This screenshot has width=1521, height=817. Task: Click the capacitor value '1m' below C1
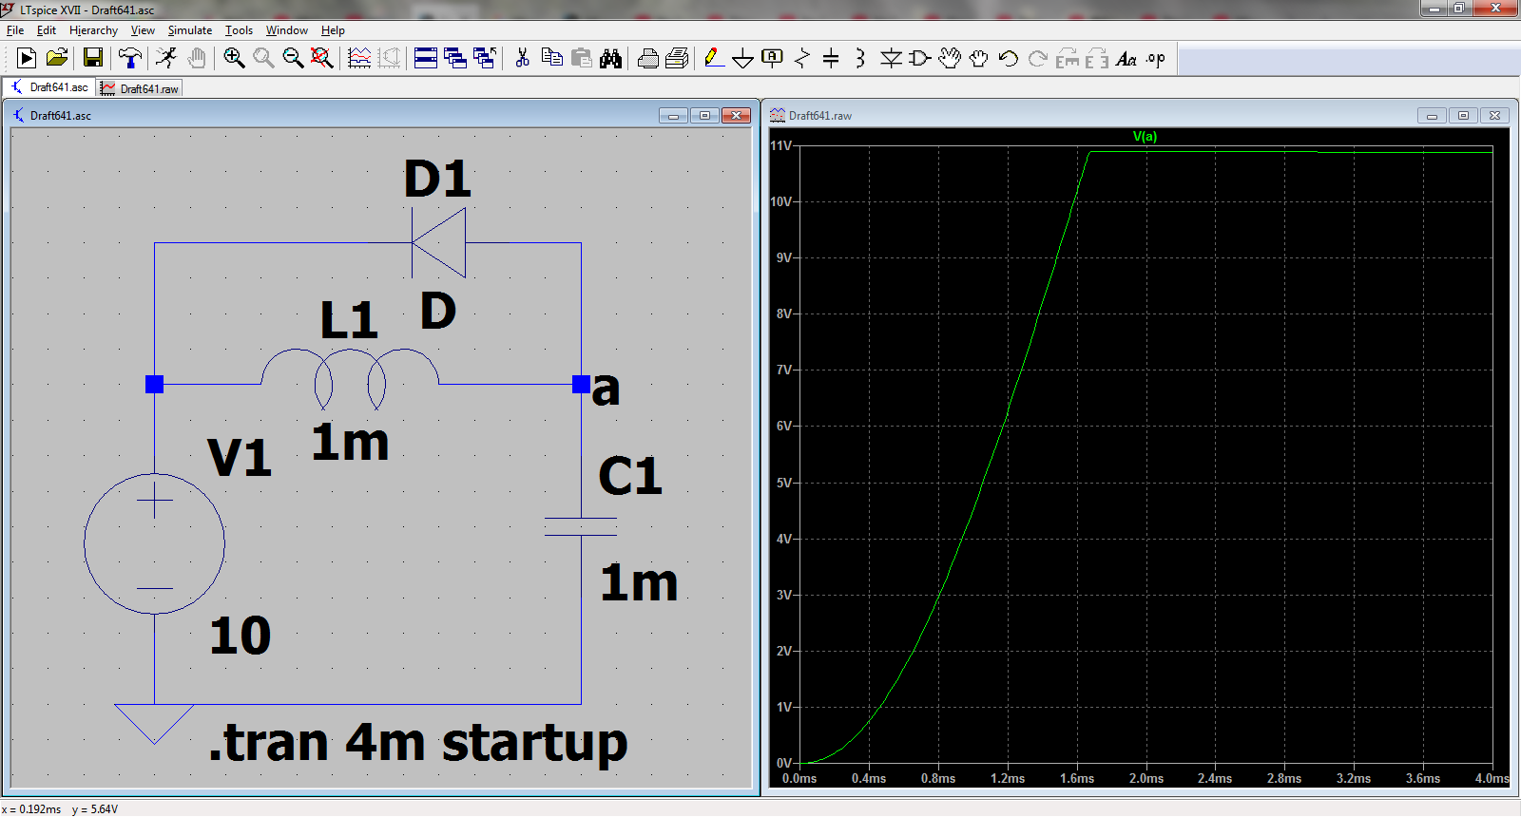639,583
